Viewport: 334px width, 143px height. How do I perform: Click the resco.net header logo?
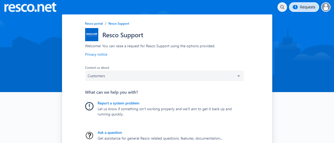tap(30, 7)
